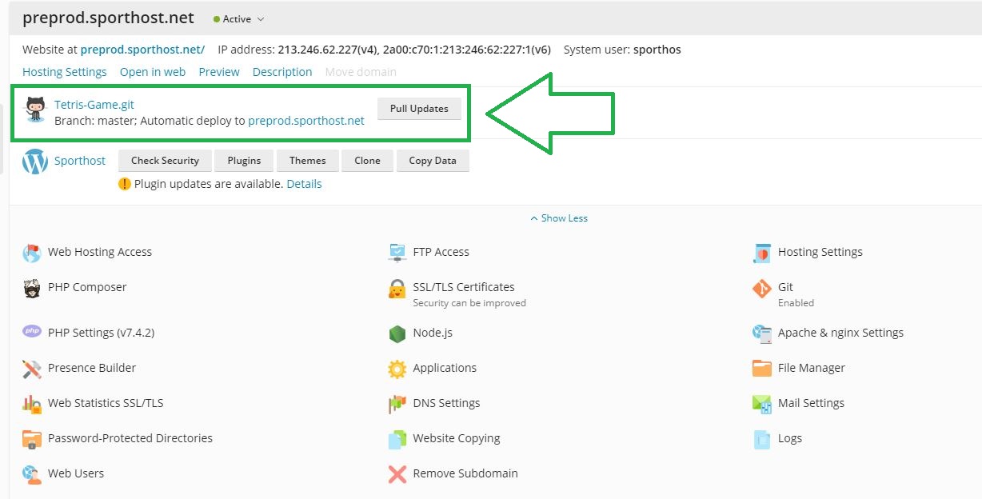Click the DNS Settings flags icon

coord(397,404)
